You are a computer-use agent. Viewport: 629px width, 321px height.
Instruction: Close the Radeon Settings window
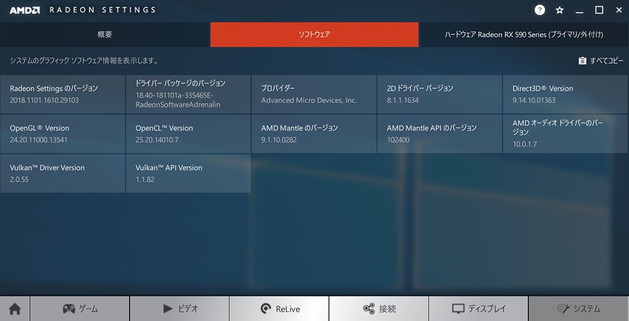coord(619,10)
